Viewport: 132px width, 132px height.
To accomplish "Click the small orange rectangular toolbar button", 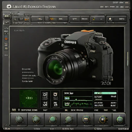I will coord(27,19).
